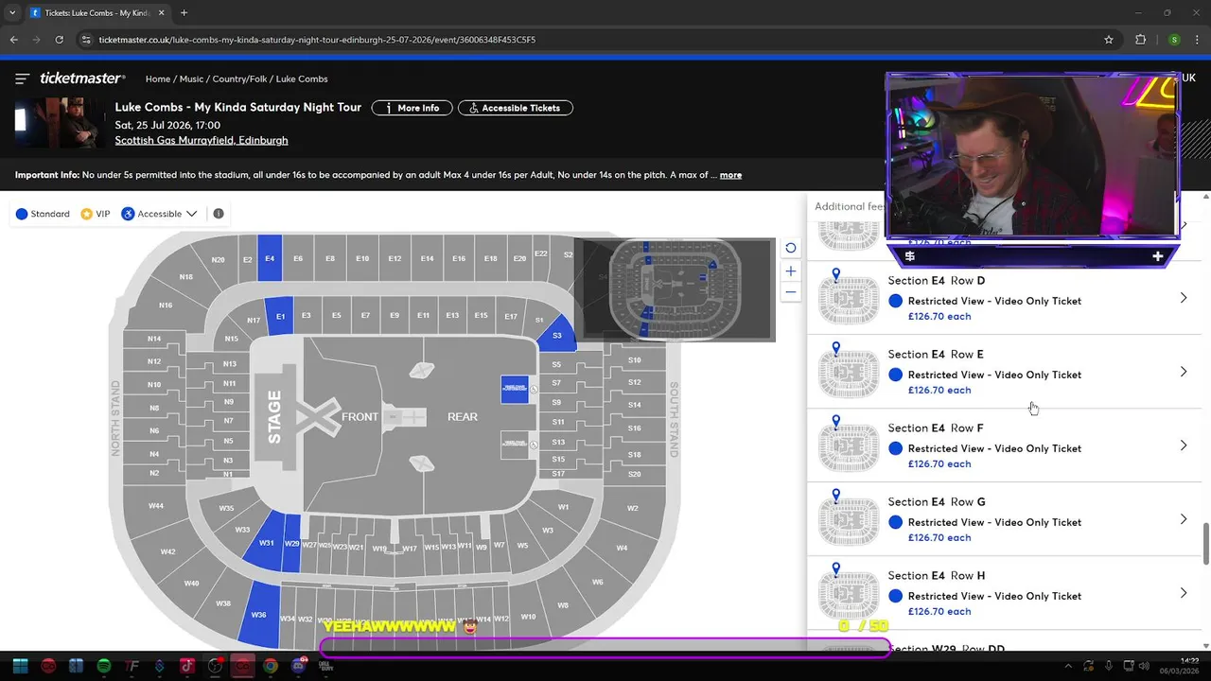
Task: Show hidden system tray icons
Action: click(x=1068, y=666)
